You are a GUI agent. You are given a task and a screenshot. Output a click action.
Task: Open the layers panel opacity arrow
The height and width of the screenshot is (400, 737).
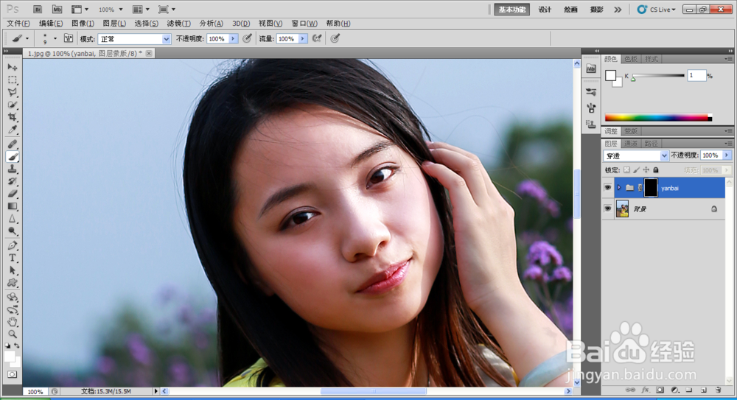[x=727, y=155]
